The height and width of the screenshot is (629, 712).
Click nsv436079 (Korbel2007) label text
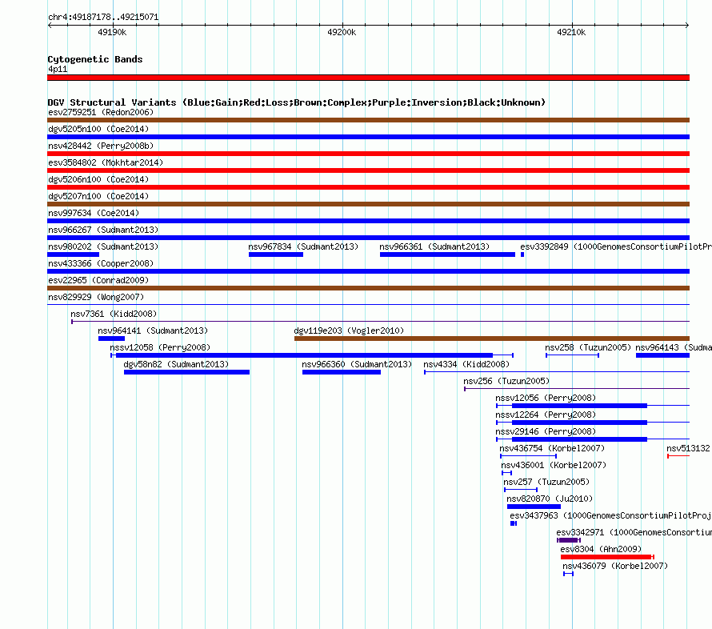point(615,566)
